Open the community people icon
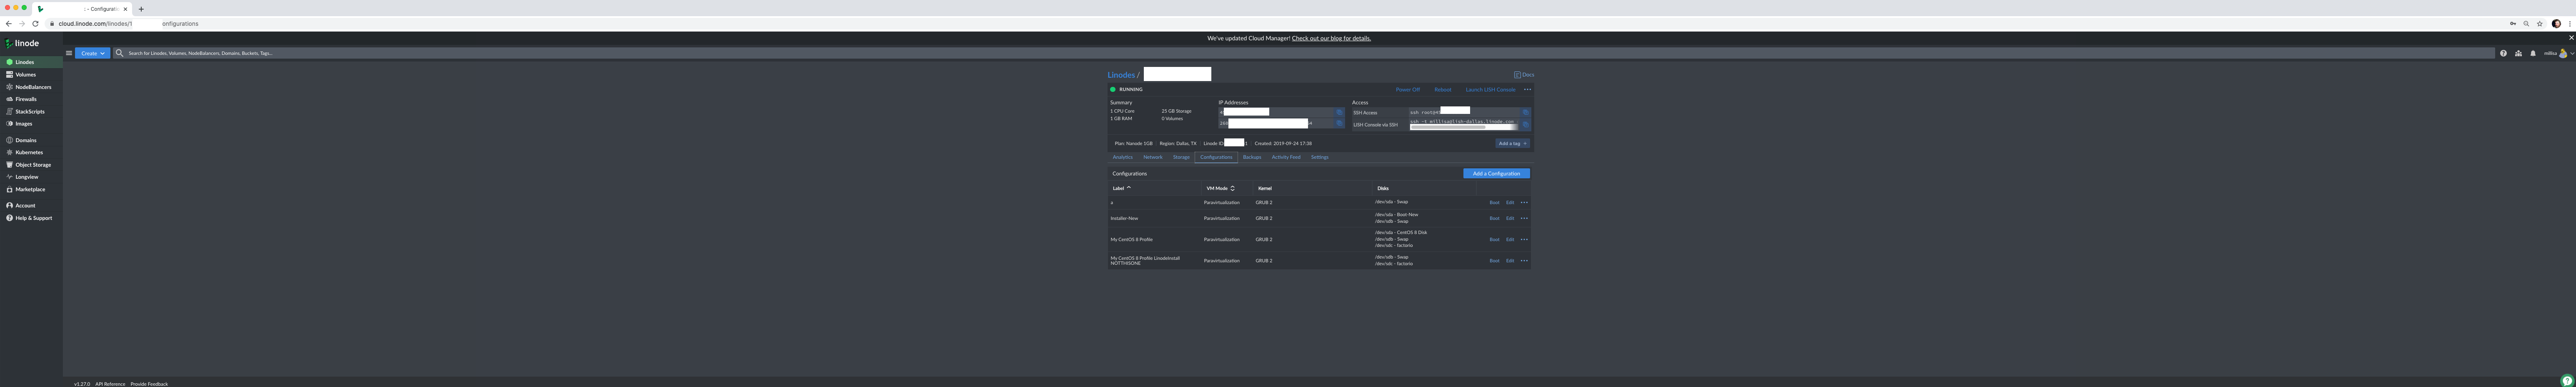 tap(2518, 53)
